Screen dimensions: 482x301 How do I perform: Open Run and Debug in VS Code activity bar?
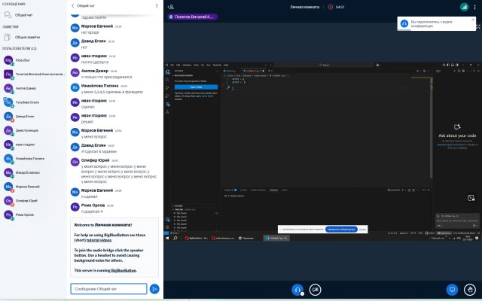(x=167, y=96)
